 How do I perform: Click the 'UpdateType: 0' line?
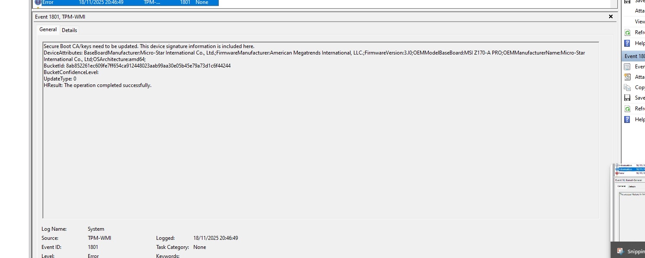click(x=60, y=79)
